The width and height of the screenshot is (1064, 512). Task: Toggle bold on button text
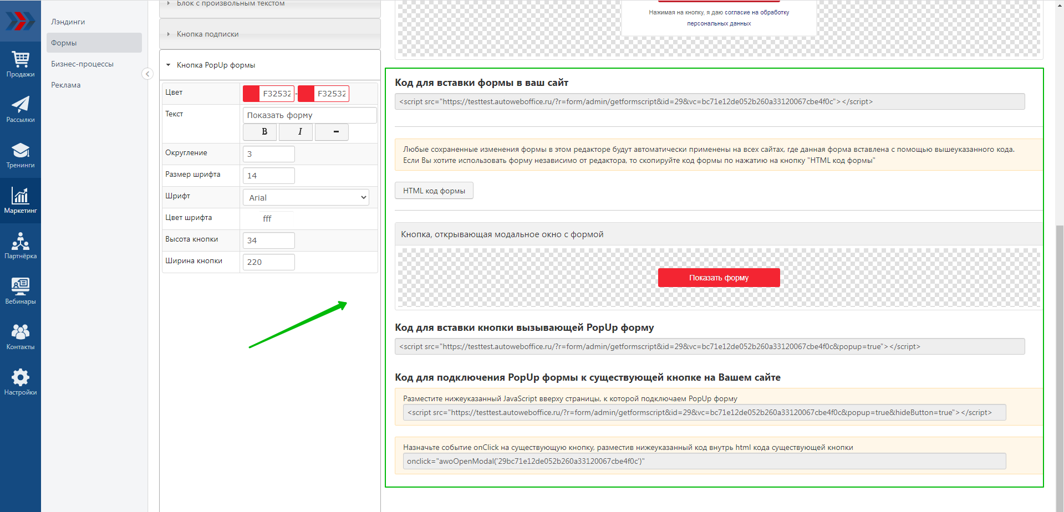coord(264,132)
